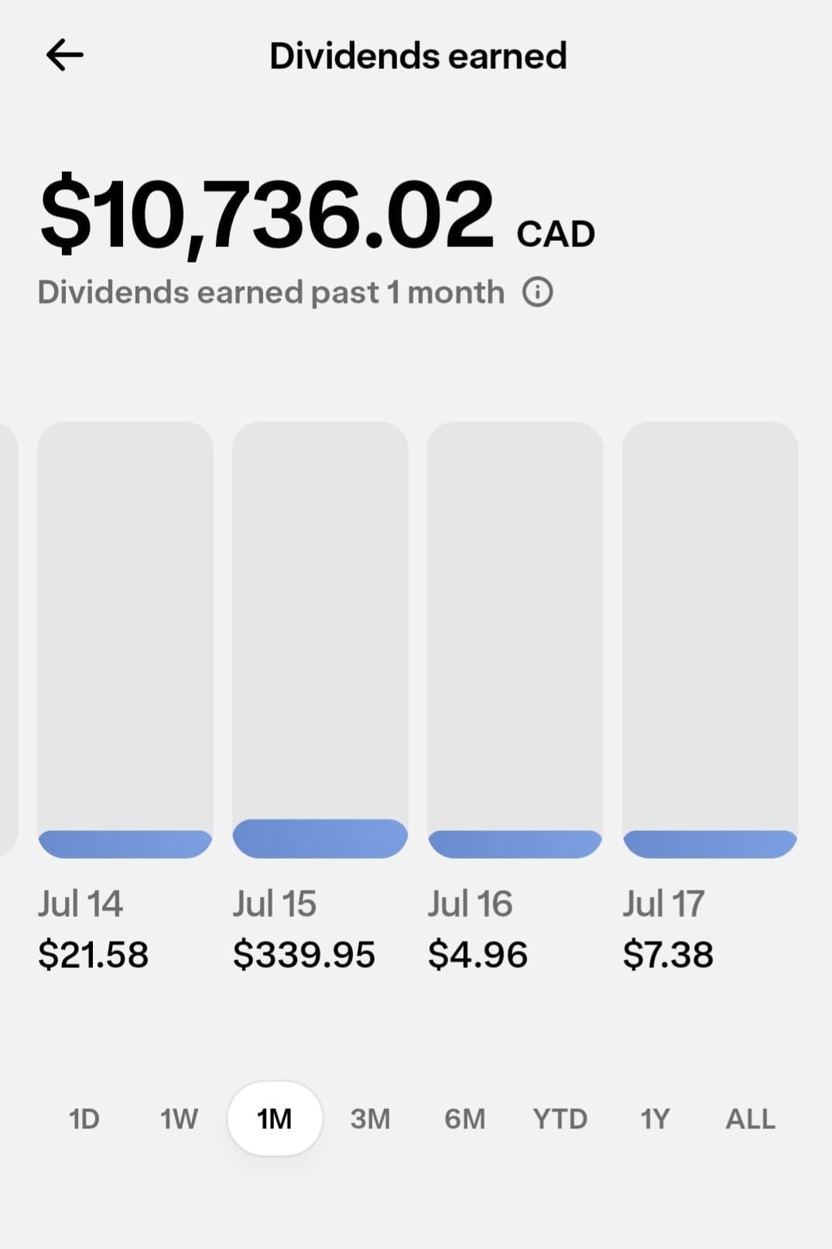The height and width of the screenshot is (1249, 832).
Task: Switch to the 1W range
Action: 179,1119
